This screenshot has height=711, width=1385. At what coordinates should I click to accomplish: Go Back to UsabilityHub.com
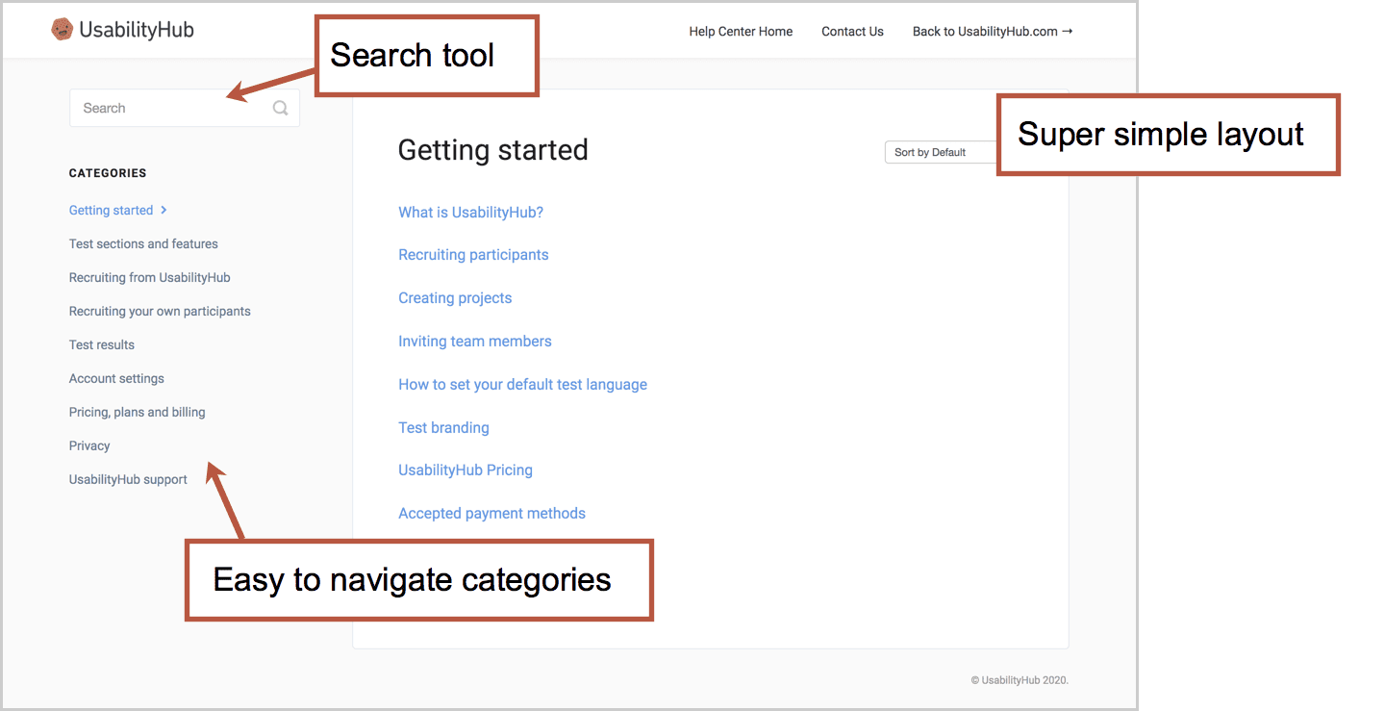pos(993,31)
